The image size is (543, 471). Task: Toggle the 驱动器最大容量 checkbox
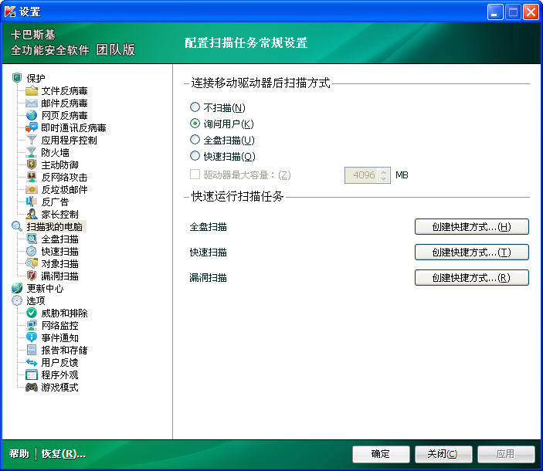(x=195, y=175)
